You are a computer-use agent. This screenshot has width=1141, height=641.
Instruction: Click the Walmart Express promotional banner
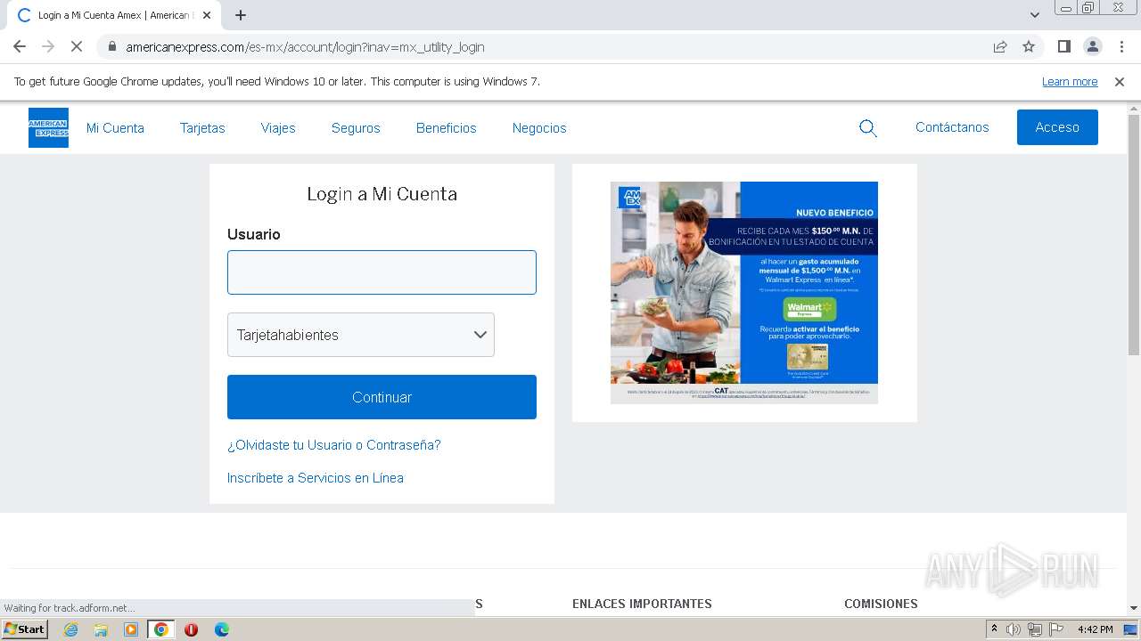pos(744,293)
